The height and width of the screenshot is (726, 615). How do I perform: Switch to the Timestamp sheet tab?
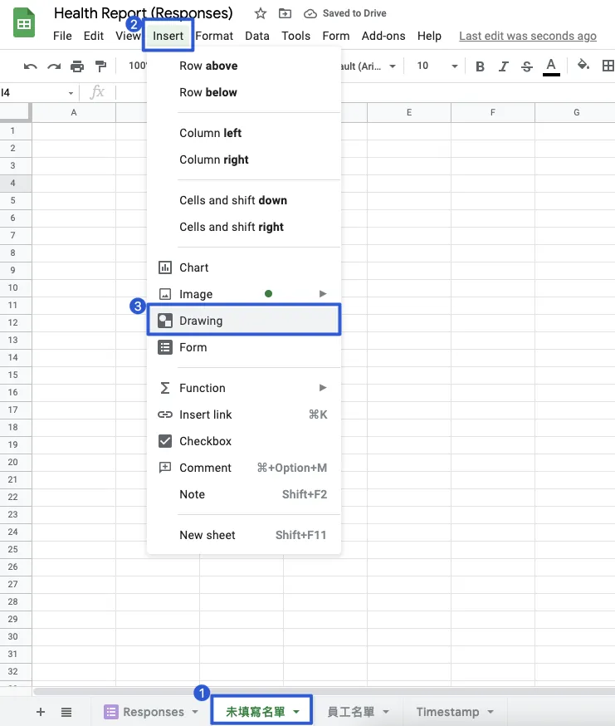(x=447, y=712)
